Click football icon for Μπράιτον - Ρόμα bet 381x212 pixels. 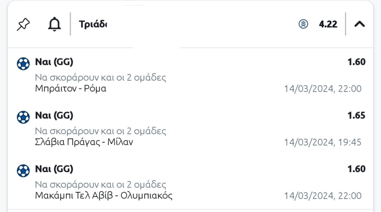coord(23,63)
